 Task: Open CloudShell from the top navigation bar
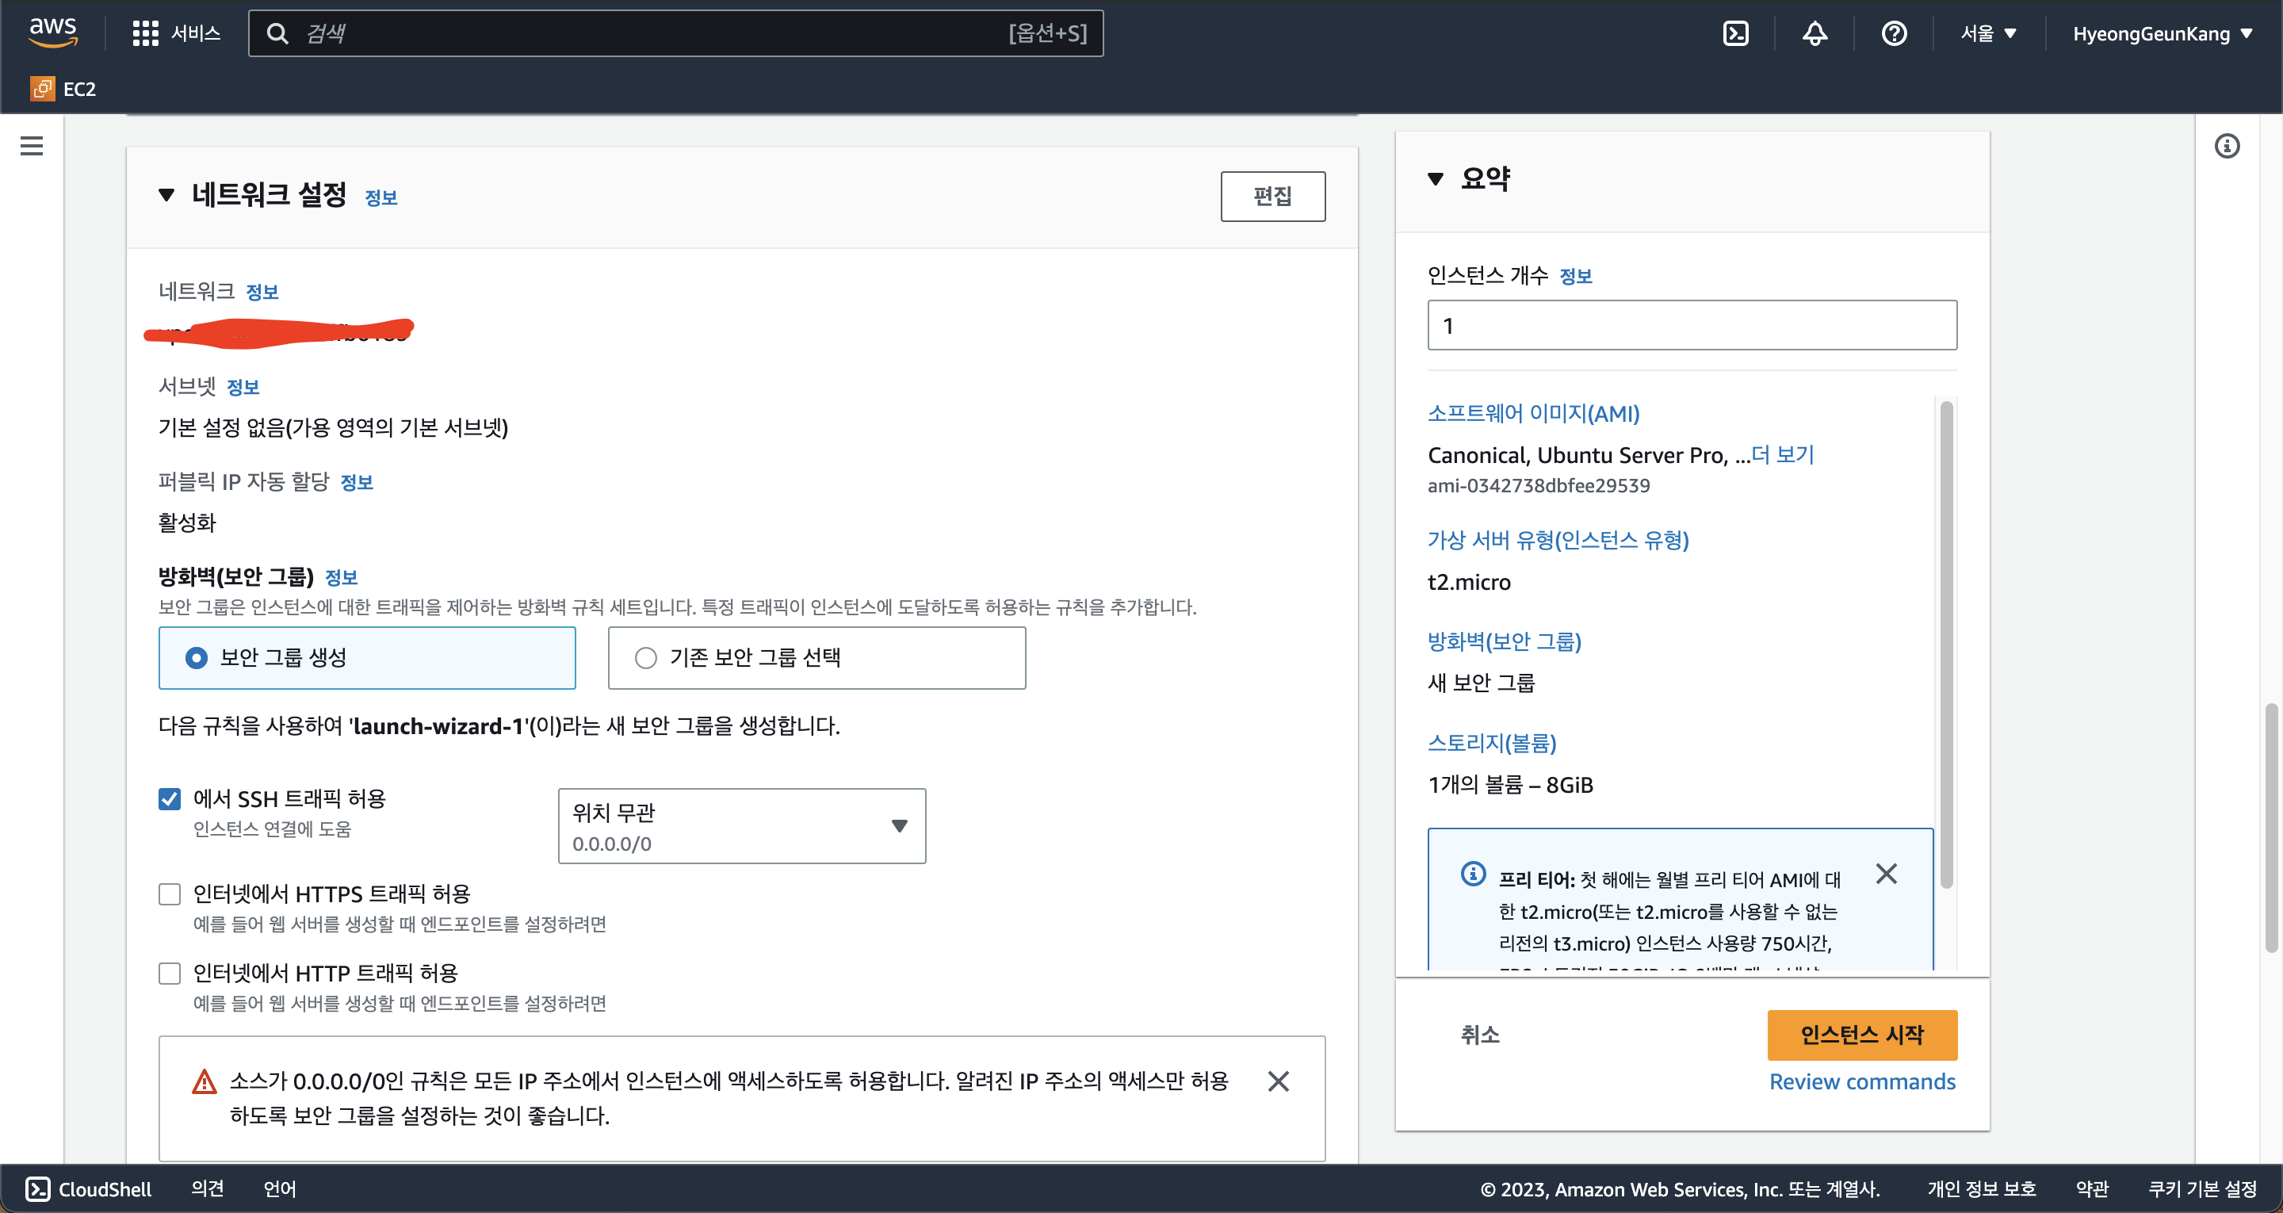1734,33
